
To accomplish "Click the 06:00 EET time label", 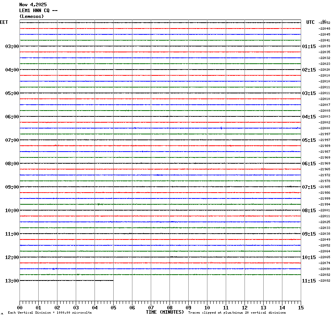I will pyautogui.click(x=12, y=117).
